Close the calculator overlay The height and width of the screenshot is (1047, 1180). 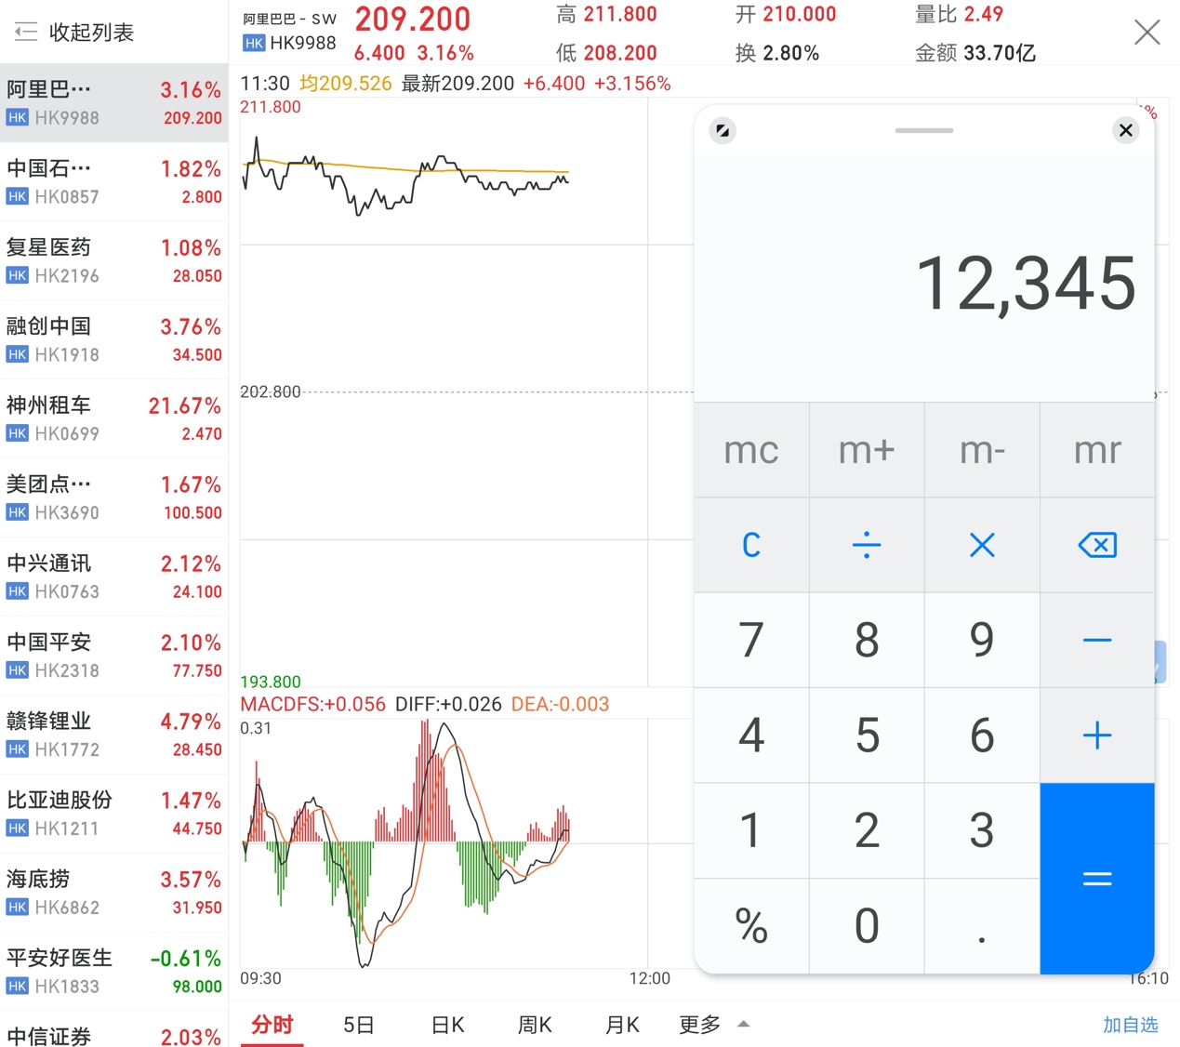point(1125,130)
